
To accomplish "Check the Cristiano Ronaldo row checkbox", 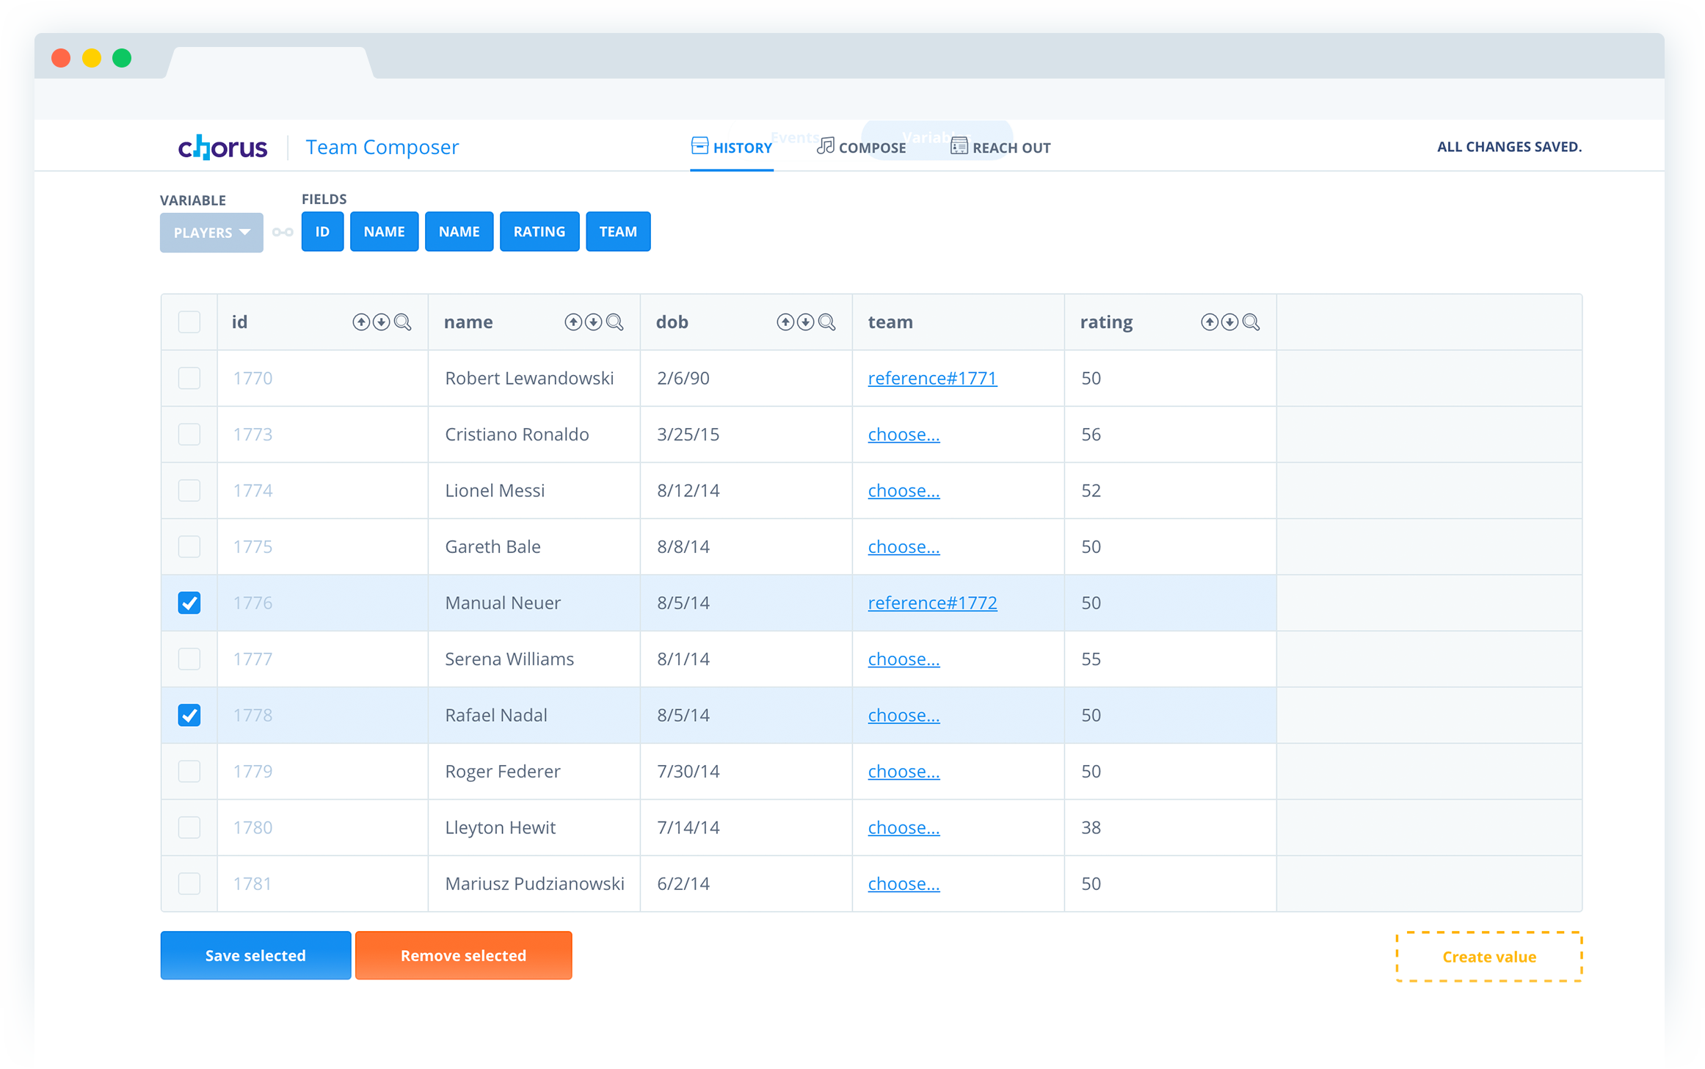I will pyautogui.click(x=189, y=435).
